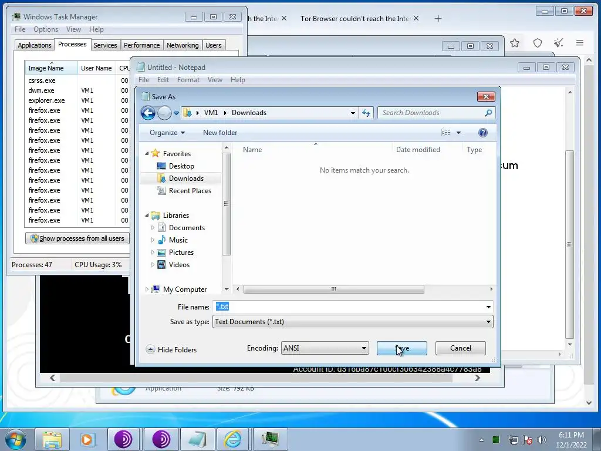Click Downloads in the address breadcrumb
This screenshot has height=451, width=601.
click(249, 113)
